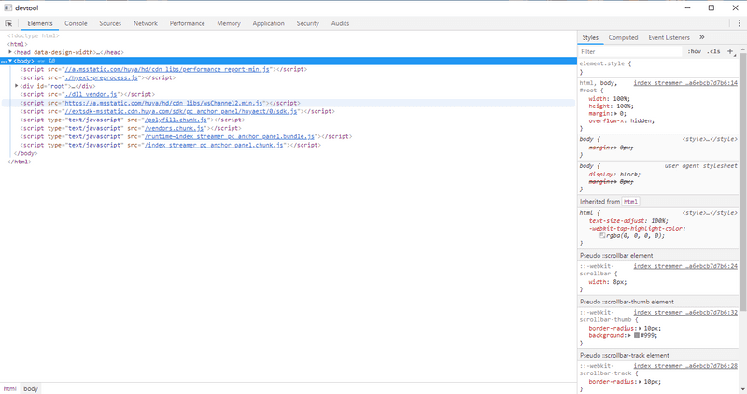Click the rgba(0, 0, 0, 0) color swatch
Screen dimensions: 747x394
click(603, 235)
